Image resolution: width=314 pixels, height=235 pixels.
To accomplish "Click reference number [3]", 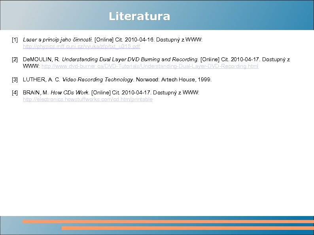I will (x=15, y=80).
